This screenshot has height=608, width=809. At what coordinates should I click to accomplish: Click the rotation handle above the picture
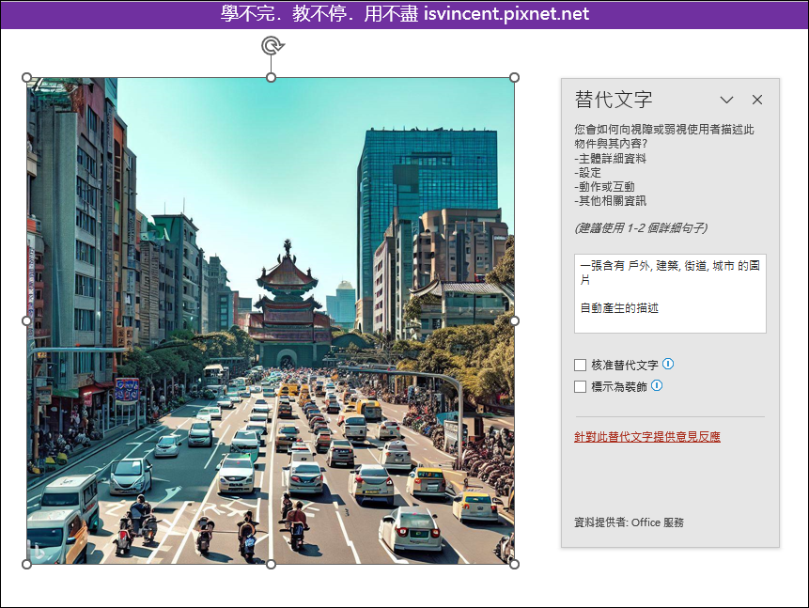[272, 45]
